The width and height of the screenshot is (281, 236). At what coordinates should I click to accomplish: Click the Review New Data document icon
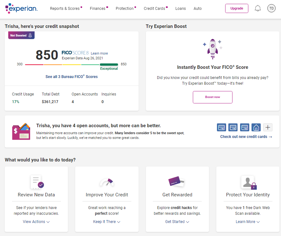click(x=37, y=182)
